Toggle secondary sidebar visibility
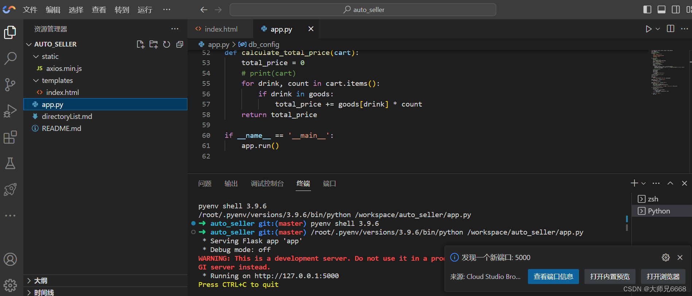Image resolution: width=692 pixels, height=296 pixels. coord(676,9)
